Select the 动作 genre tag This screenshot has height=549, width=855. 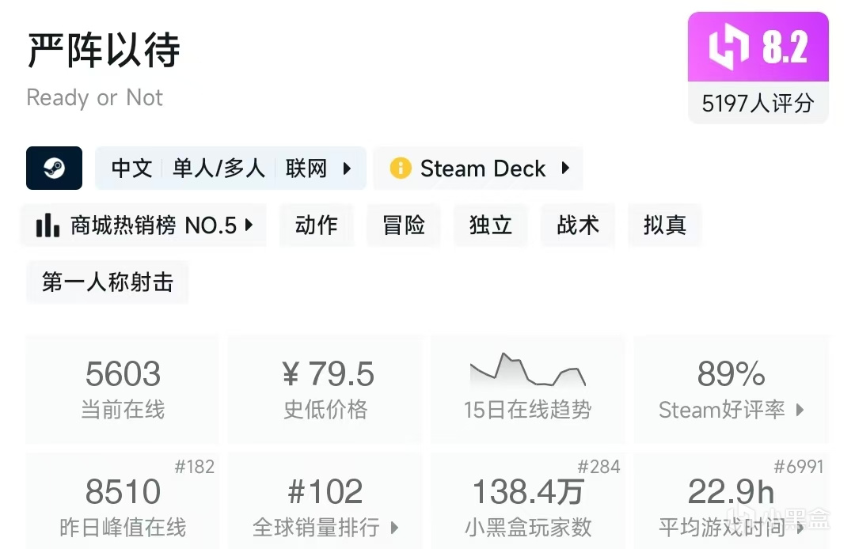[x=317, y=225]
